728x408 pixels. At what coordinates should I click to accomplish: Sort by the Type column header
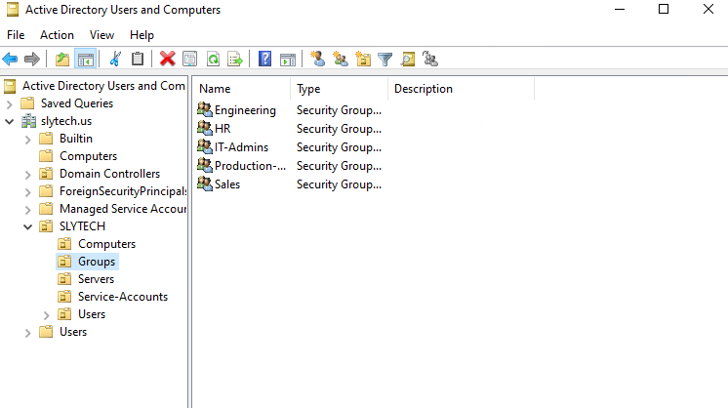(x=340, y=89)
